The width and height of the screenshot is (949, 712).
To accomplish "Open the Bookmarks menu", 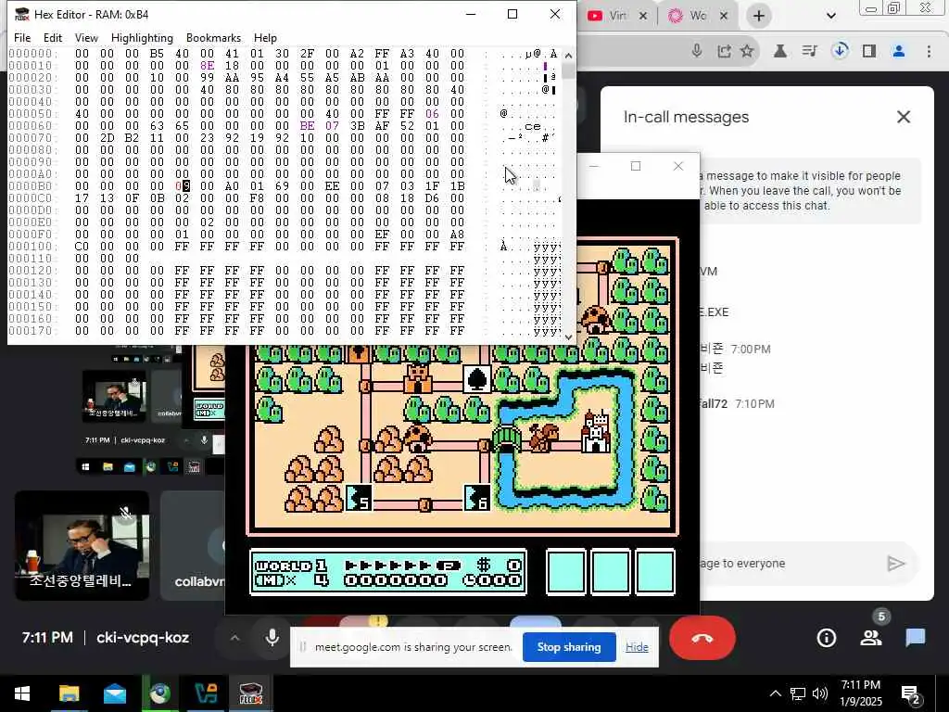I will point(214,37).
